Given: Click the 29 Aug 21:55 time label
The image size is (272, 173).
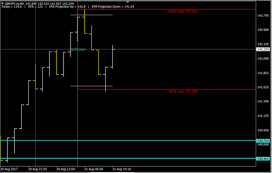Looking at the screenshot, I should coord(37,169).
